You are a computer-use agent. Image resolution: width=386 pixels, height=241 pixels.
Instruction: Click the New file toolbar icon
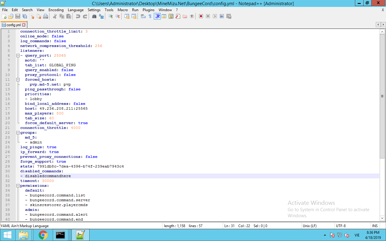(x=4, y=16)
